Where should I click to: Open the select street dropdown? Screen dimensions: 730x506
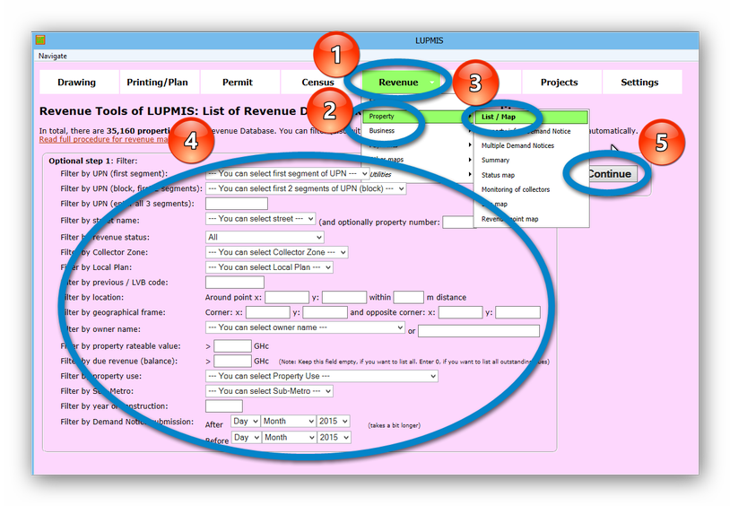260,219
